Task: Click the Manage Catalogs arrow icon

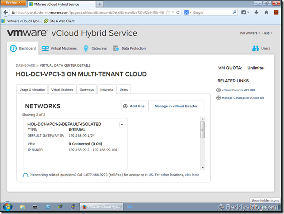Action: tap(219, 98)
